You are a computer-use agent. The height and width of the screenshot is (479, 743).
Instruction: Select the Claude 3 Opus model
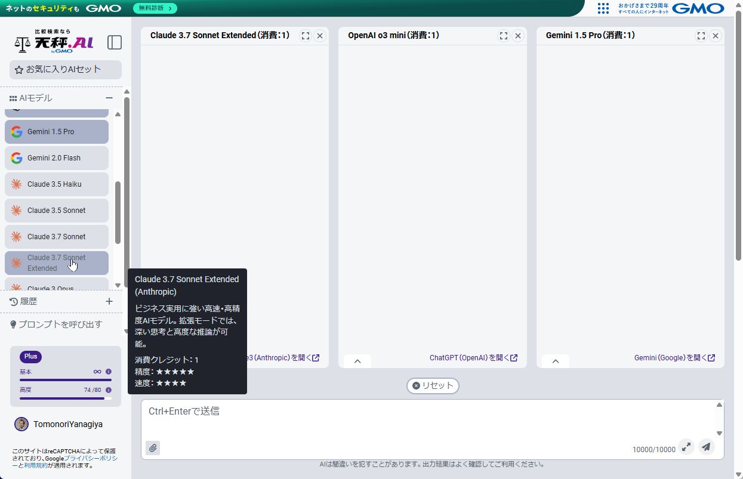57,285
